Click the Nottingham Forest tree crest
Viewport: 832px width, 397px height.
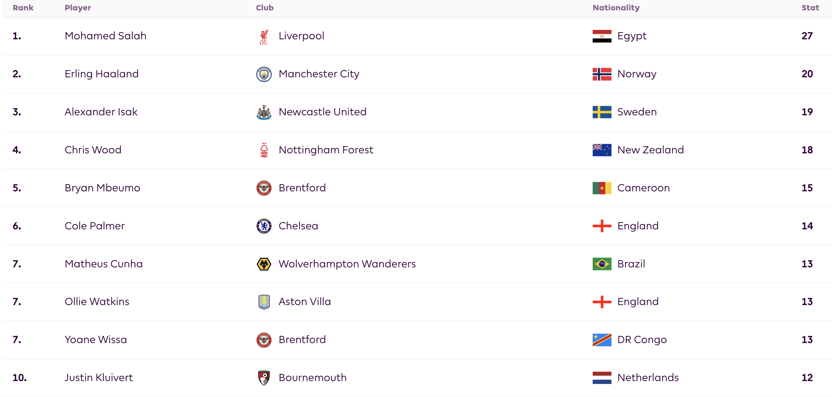(264, 150)
